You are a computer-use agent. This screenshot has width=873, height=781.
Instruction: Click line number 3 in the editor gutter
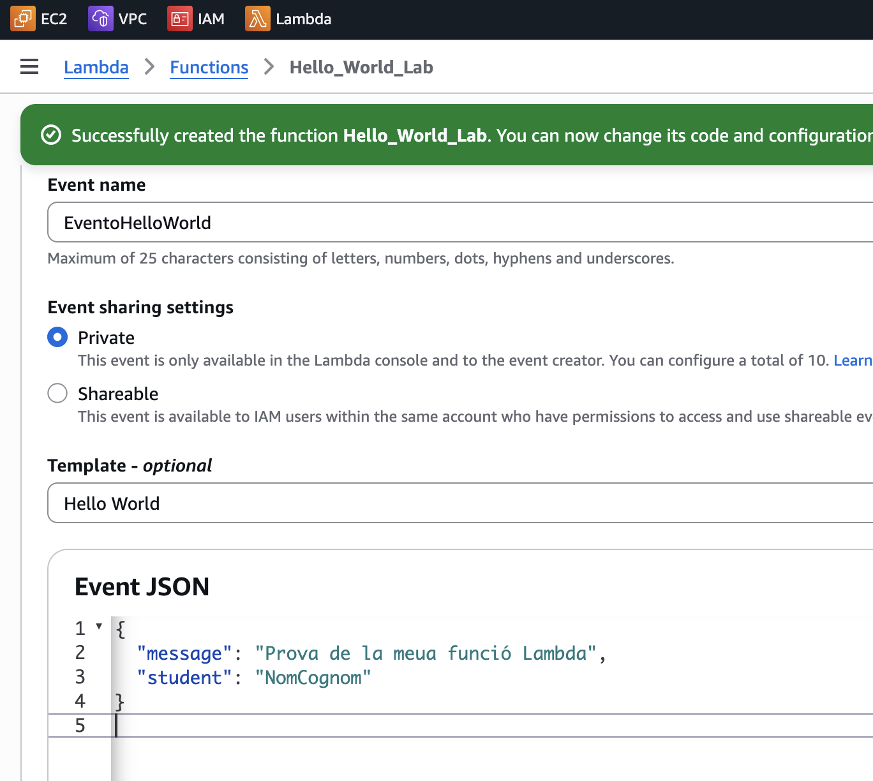tap(80, 677)
